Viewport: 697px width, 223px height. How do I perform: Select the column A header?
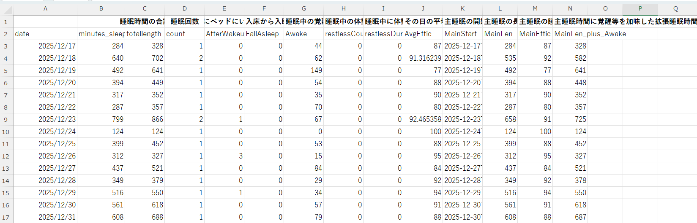[45, 8]
